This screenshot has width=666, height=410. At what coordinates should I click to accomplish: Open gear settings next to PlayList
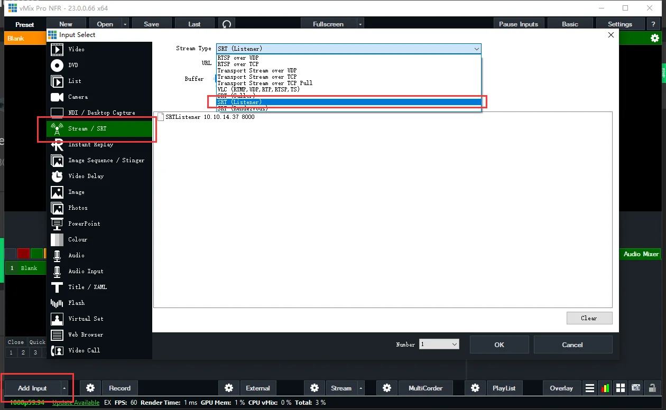pyautogui.click(x=475, y=388)
